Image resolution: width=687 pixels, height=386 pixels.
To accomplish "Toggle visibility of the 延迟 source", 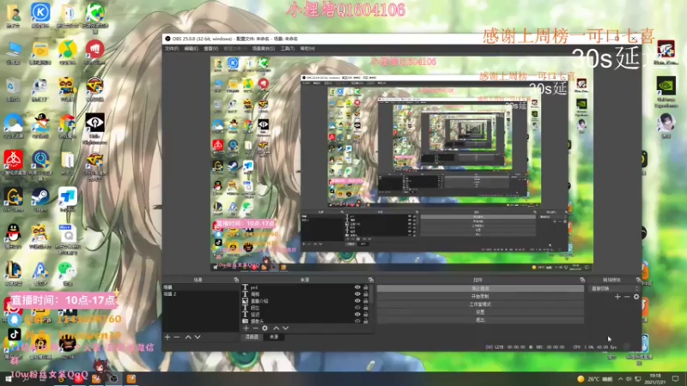I will (x=357, y=314).
